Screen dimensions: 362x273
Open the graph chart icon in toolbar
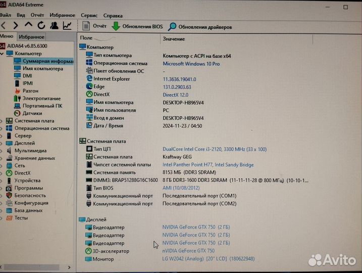click(67, 26)
